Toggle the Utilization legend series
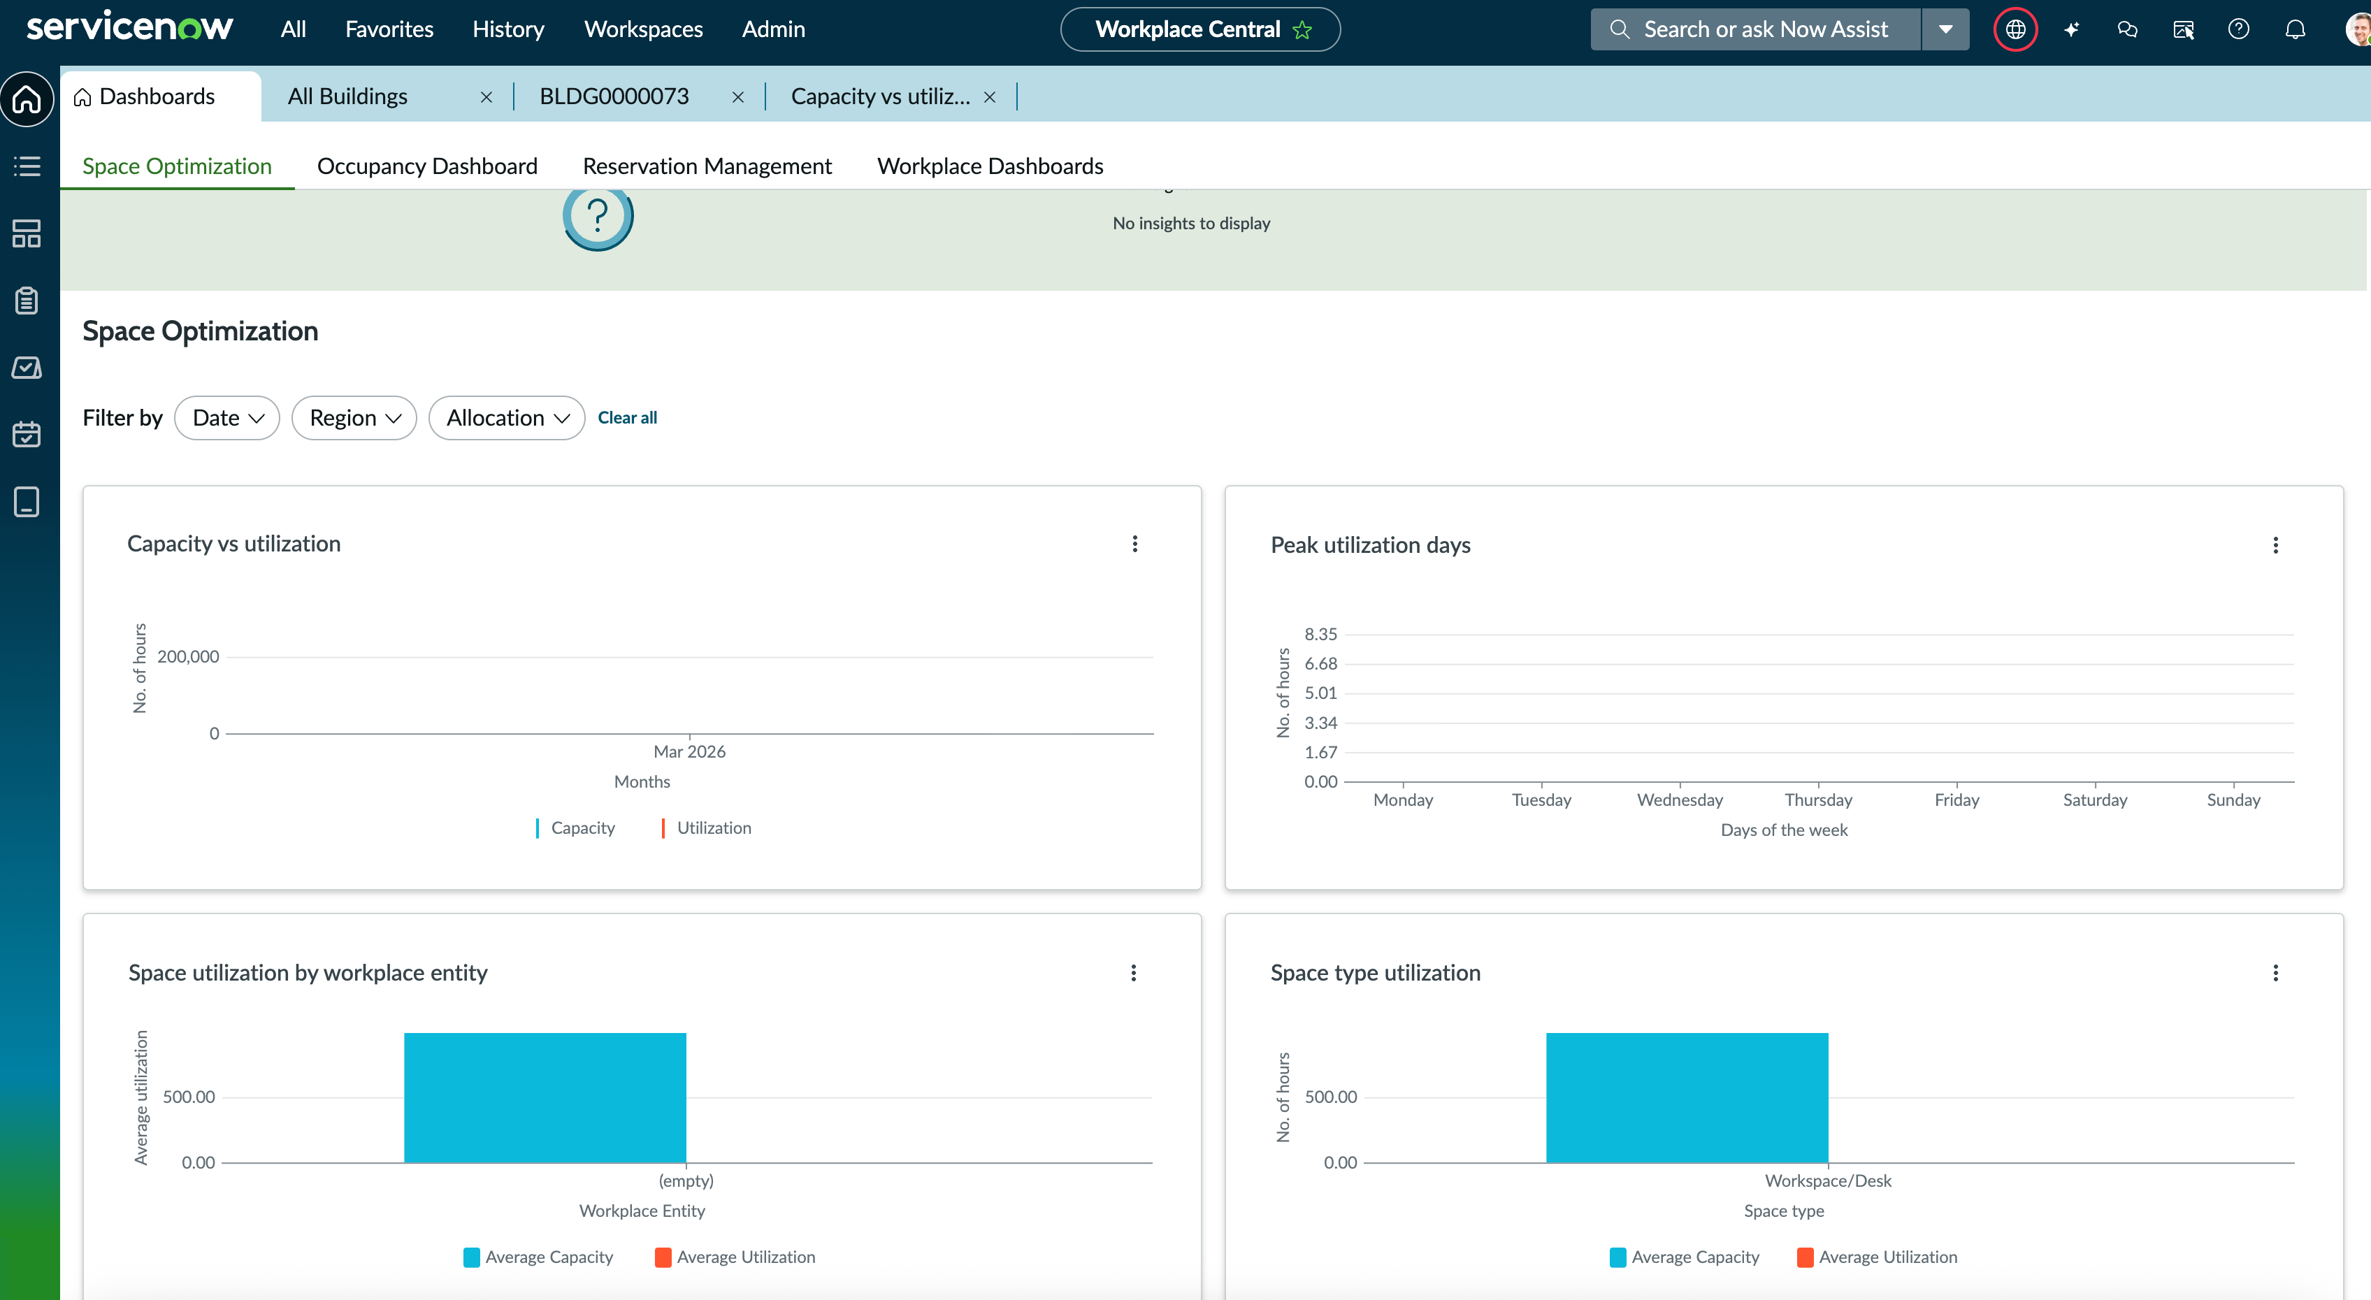Screen dimensions: 2371x1300 tap(706, 828)
